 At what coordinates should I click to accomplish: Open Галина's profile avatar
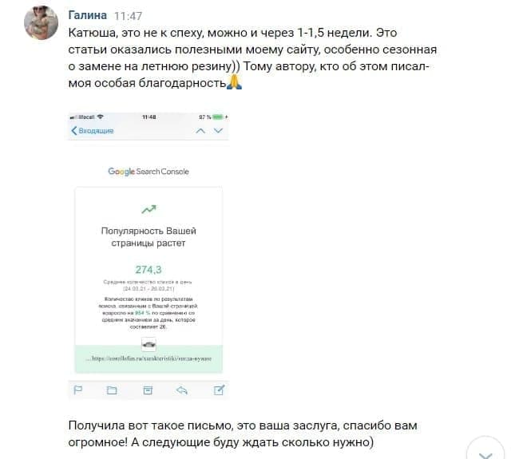pos(41,23)
